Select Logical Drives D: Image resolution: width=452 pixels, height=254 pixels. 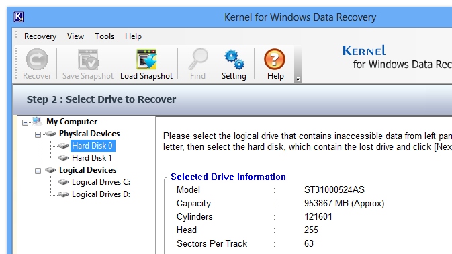(x=101, y=194)
